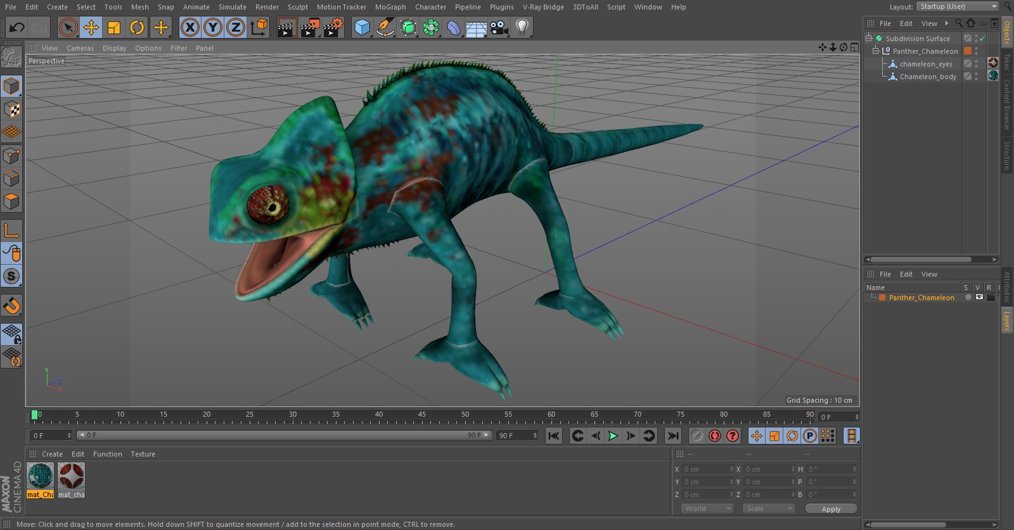Go to start of animation
Image resolution: width=1014 pixels, height=530 pixels.
click(554, 436)
